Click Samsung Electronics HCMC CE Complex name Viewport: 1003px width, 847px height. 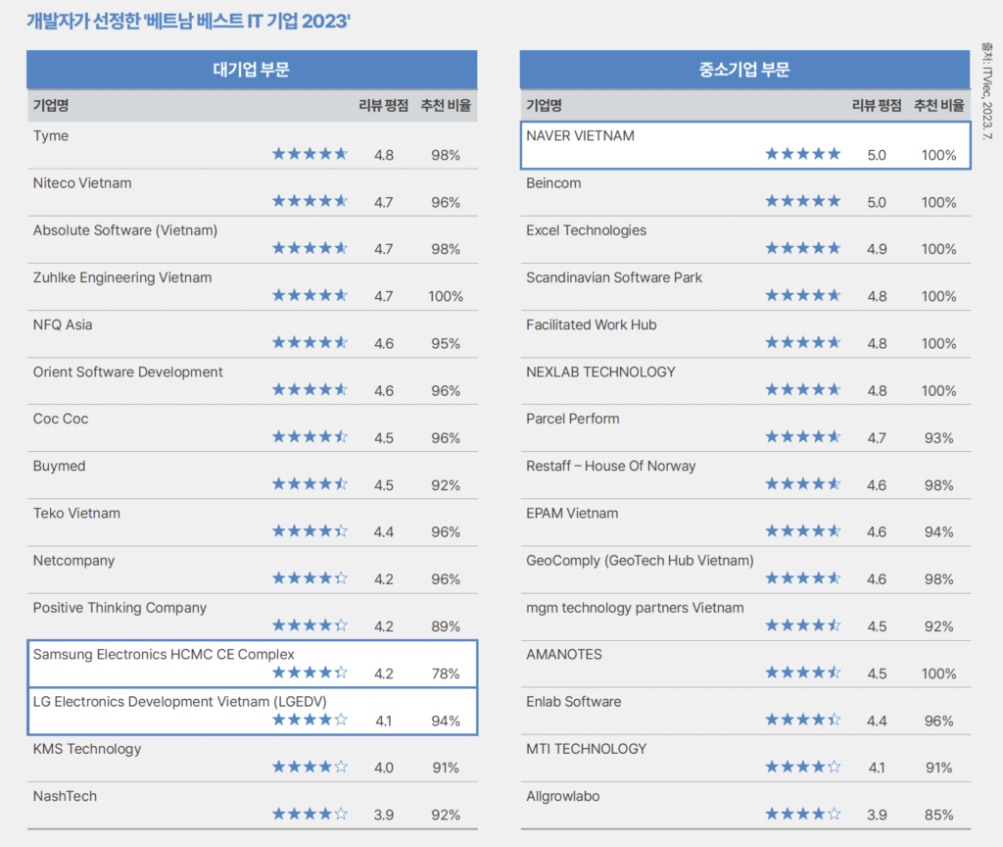(164, 654)
